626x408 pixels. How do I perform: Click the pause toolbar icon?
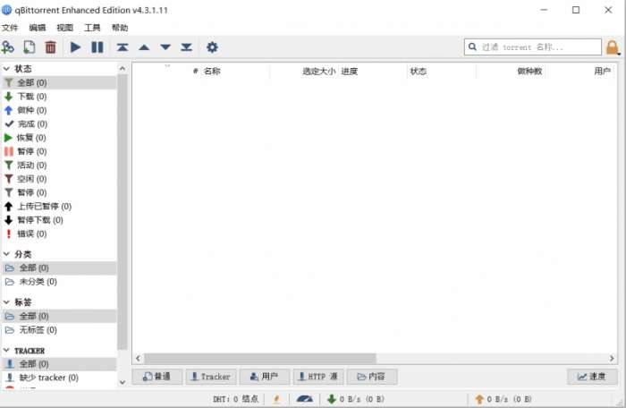coord(97,47)
